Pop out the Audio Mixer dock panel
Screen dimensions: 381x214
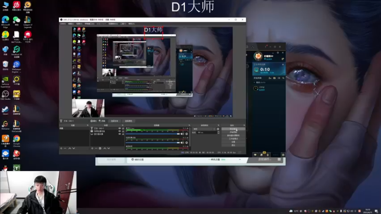(x=189, y=126)
